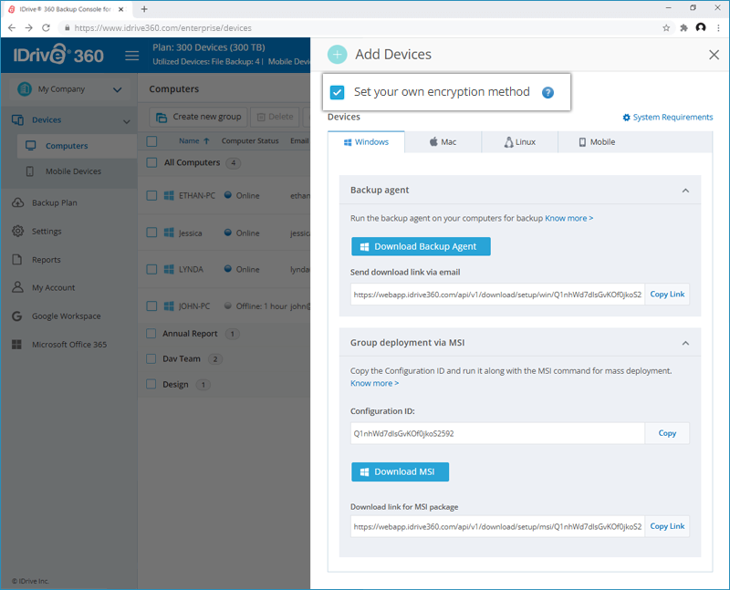Click the Devices sidebar icon
The width and height of the screenshot is (730, 590).
pos(17,120)
